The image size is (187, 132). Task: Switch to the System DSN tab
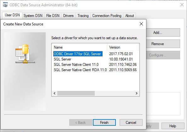[x=33, y=16]
